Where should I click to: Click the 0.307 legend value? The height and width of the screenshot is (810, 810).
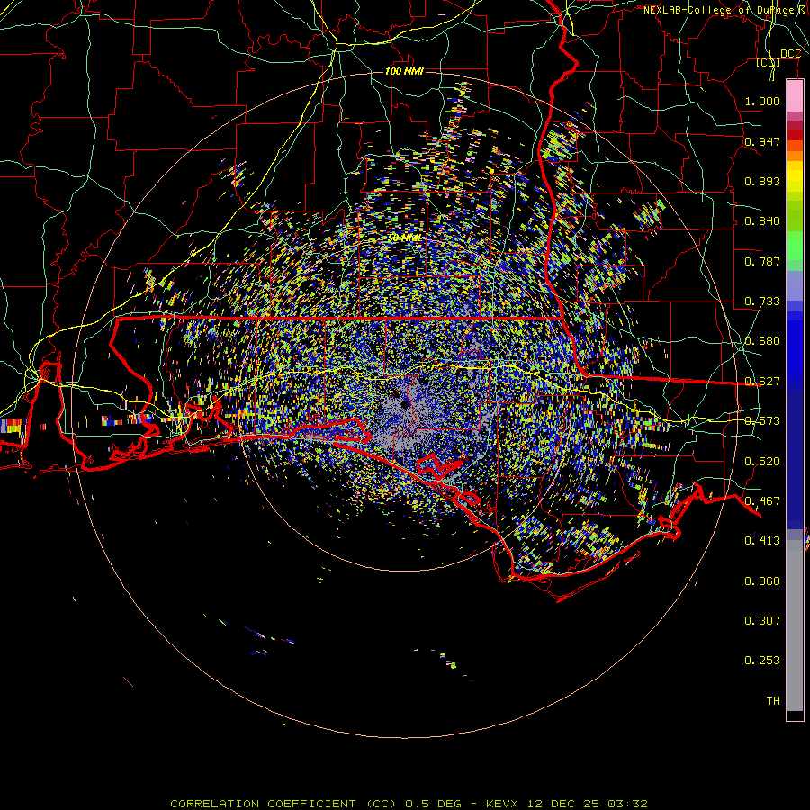coord(762,621)
